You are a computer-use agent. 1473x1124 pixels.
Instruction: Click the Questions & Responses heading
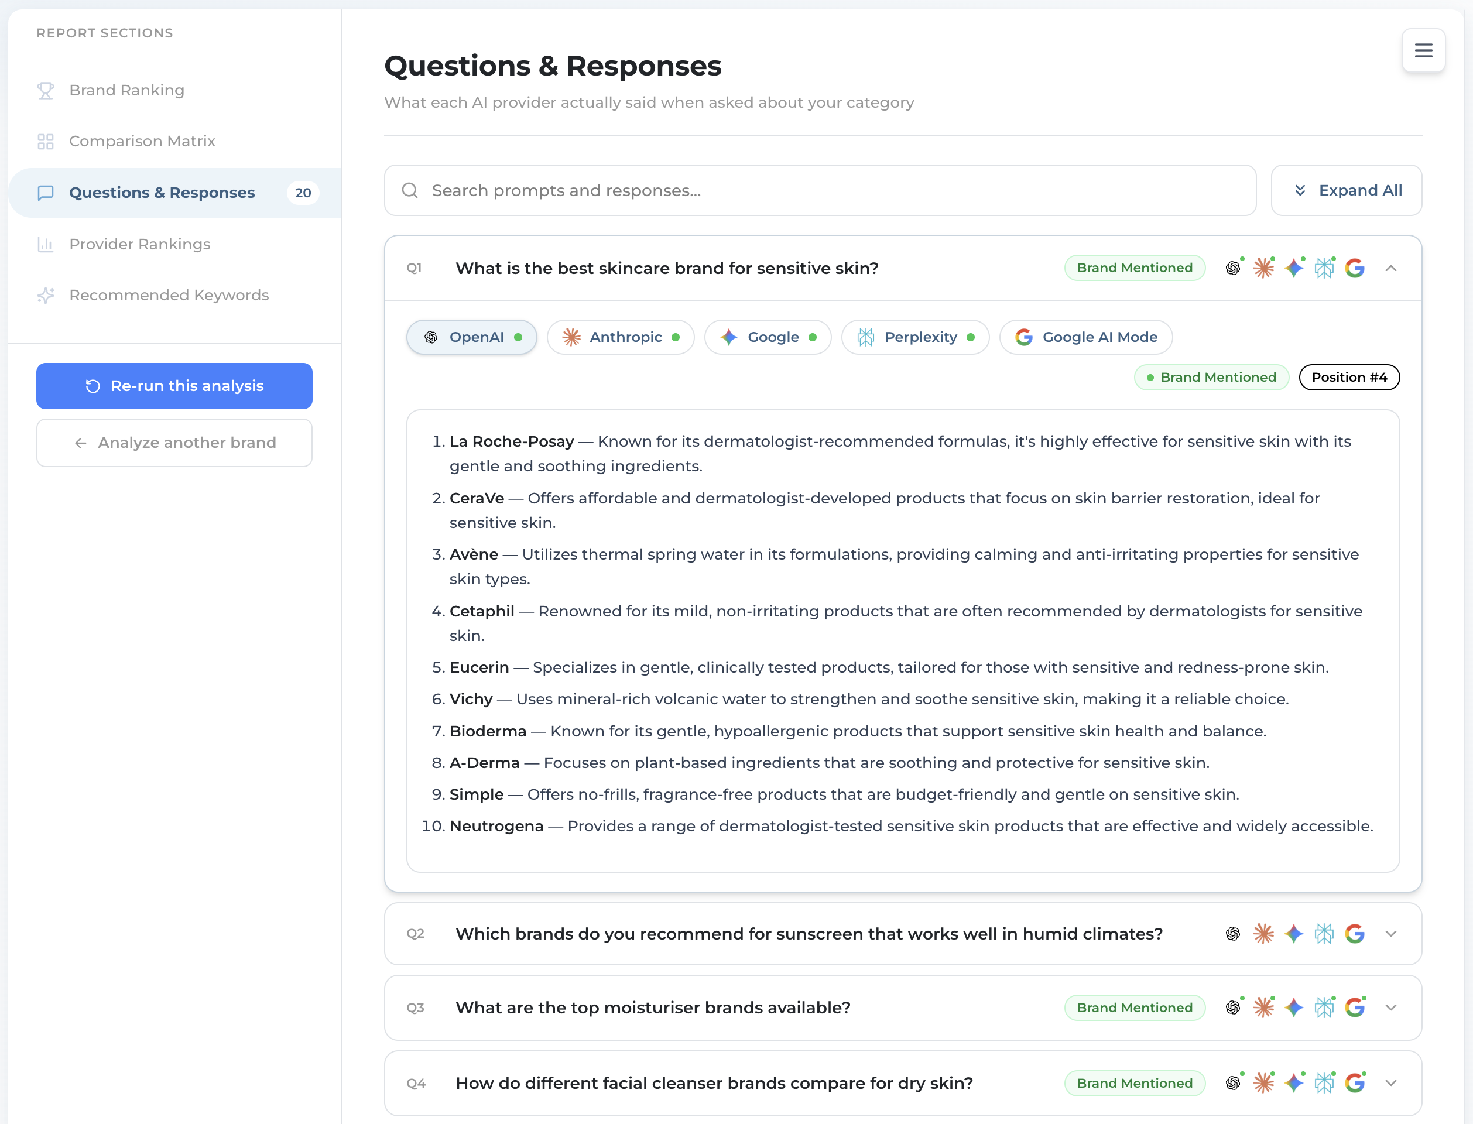(x=553, y=66)
